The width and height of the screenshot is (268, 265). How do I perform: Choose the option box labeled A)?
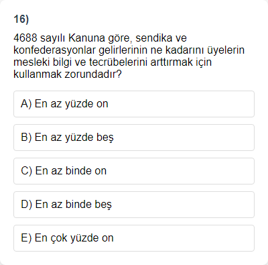(x=134, y=104)
